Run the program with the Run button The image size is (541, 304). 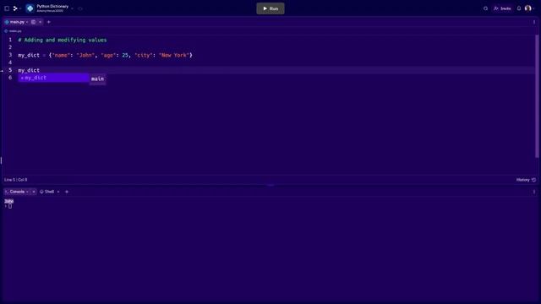270,8
